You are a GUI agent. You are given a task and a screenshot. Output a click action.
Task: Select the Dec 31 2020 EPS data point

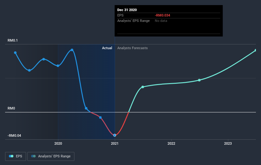pyautogui.click(x=115, y=135)
